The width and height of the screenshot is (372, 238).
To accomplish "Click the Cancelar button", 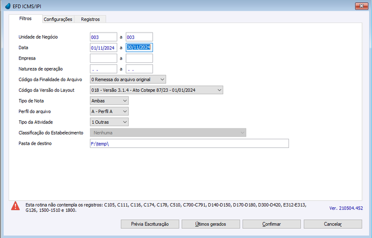I will coord(333,224).
